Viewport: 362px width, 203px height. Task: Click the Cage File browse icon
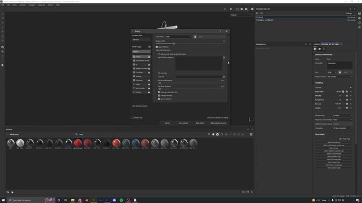click(224, 77)
